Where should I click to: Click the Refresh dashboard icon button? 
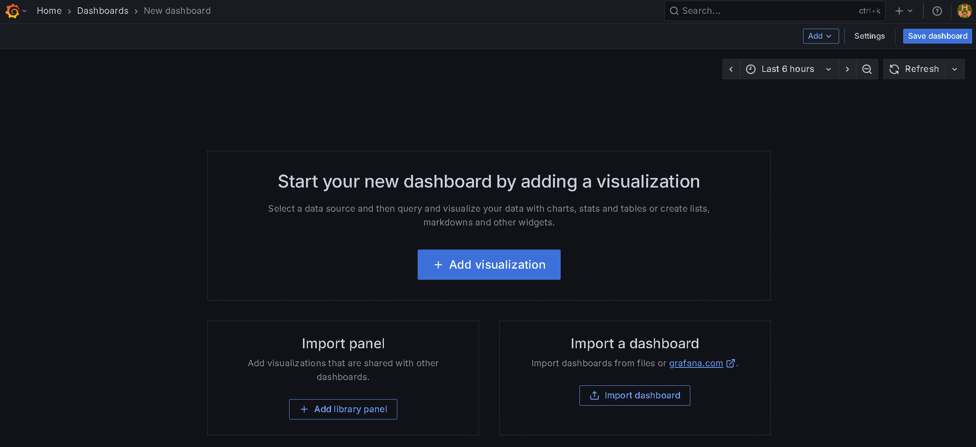click(914, 69)
